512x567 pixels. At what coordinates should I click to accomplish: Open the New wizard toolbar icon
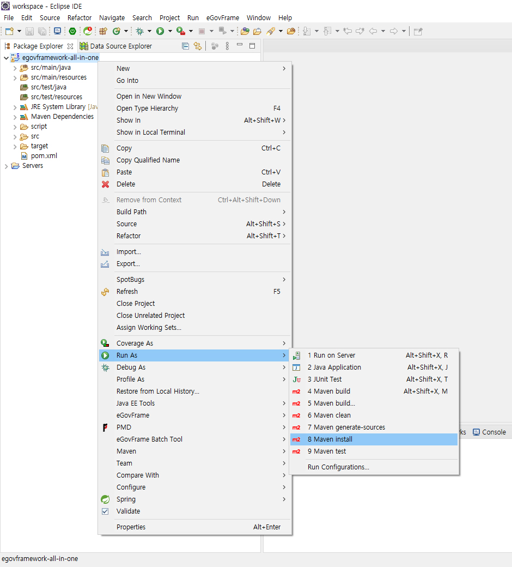(10, 31)
